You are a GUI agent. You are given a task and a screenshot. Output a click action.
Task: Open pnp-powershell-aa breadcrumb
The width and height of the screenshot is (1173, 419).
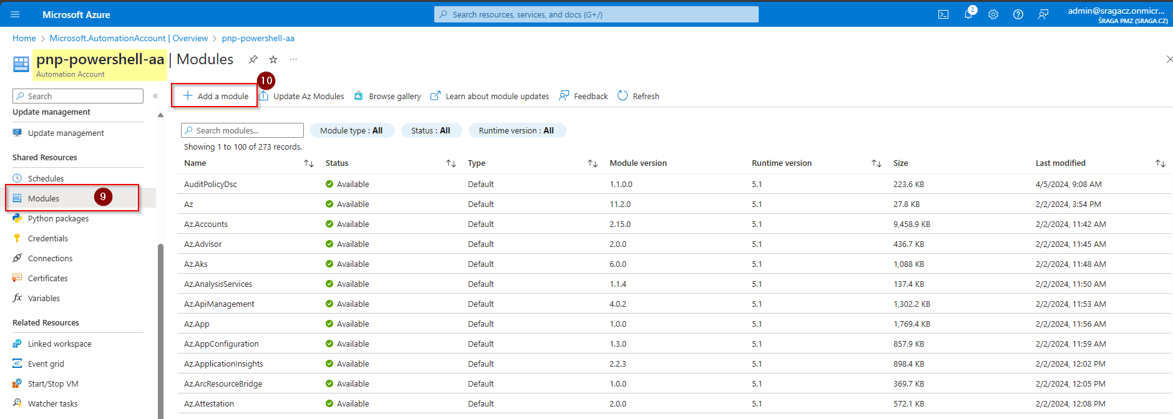pyautogui.click(x=258, y=38)
